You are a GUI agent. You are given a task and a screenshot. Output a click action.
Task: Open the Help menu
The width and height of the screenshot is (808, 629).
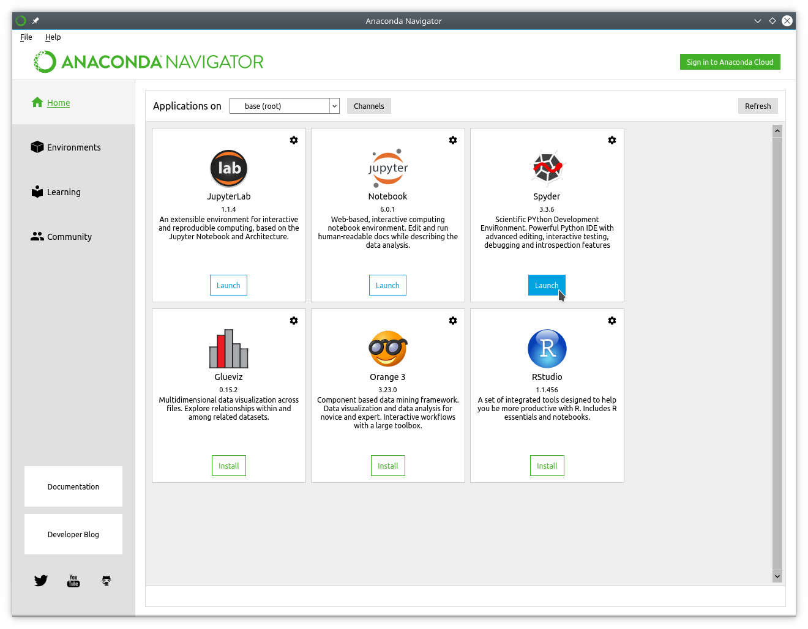53,37
